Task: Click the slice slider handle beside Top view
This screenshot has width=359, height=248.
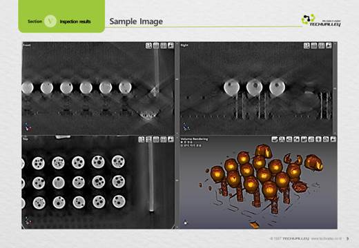Action: click(177, 180)
